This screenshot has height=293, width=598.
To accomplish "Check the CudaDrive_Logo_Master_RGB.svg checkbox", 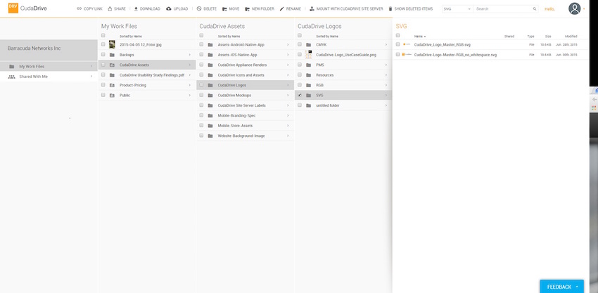I will pos(397,44).
